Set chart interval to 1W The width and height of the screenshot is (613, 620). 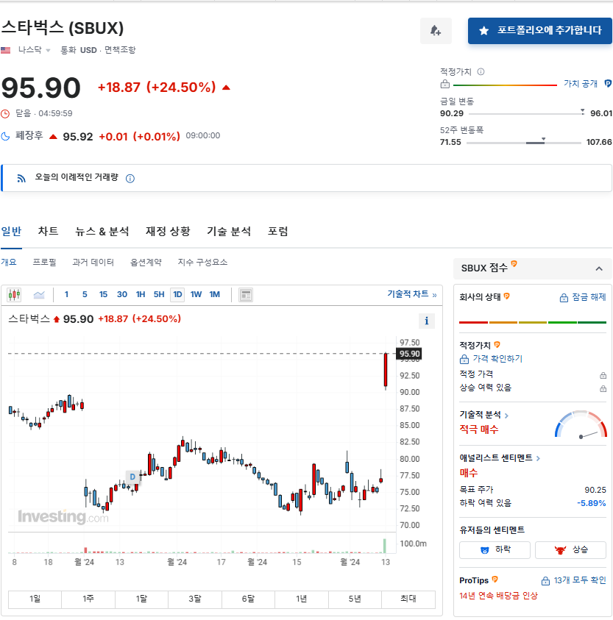click(x=196, y=294)
